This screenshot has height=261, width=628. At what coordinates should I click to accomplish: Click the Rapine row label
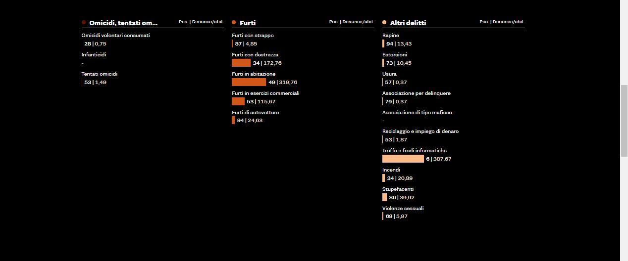(390, 36)
